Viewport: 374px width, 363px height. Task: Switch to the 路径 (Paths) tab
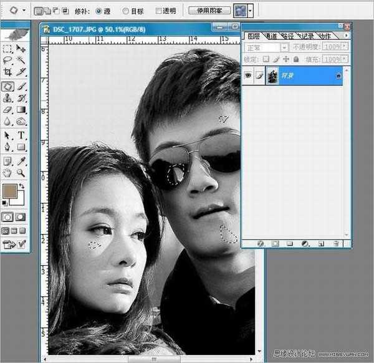click(287, 36)
